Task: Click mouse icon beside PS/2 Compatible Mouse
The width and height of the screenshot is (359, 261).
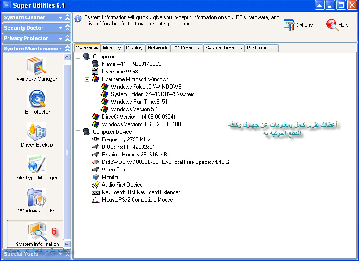Action: point(95,200)
